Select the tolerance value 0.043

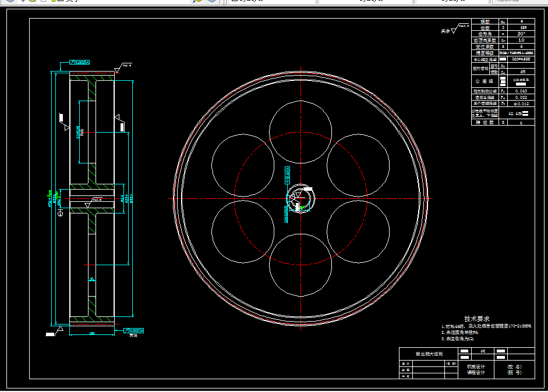[x=521, y=91]
